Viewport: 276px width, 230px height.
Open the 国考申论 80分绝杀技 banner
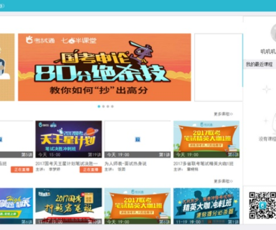coord(104,67)
